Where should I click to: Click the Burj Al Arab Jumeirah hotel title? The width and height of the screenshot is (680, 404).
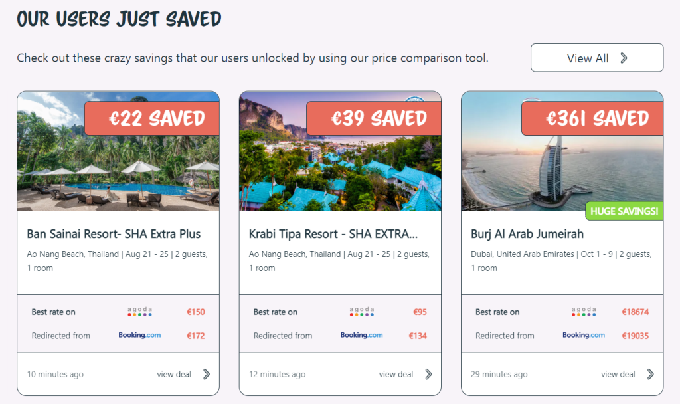(527, 234)
